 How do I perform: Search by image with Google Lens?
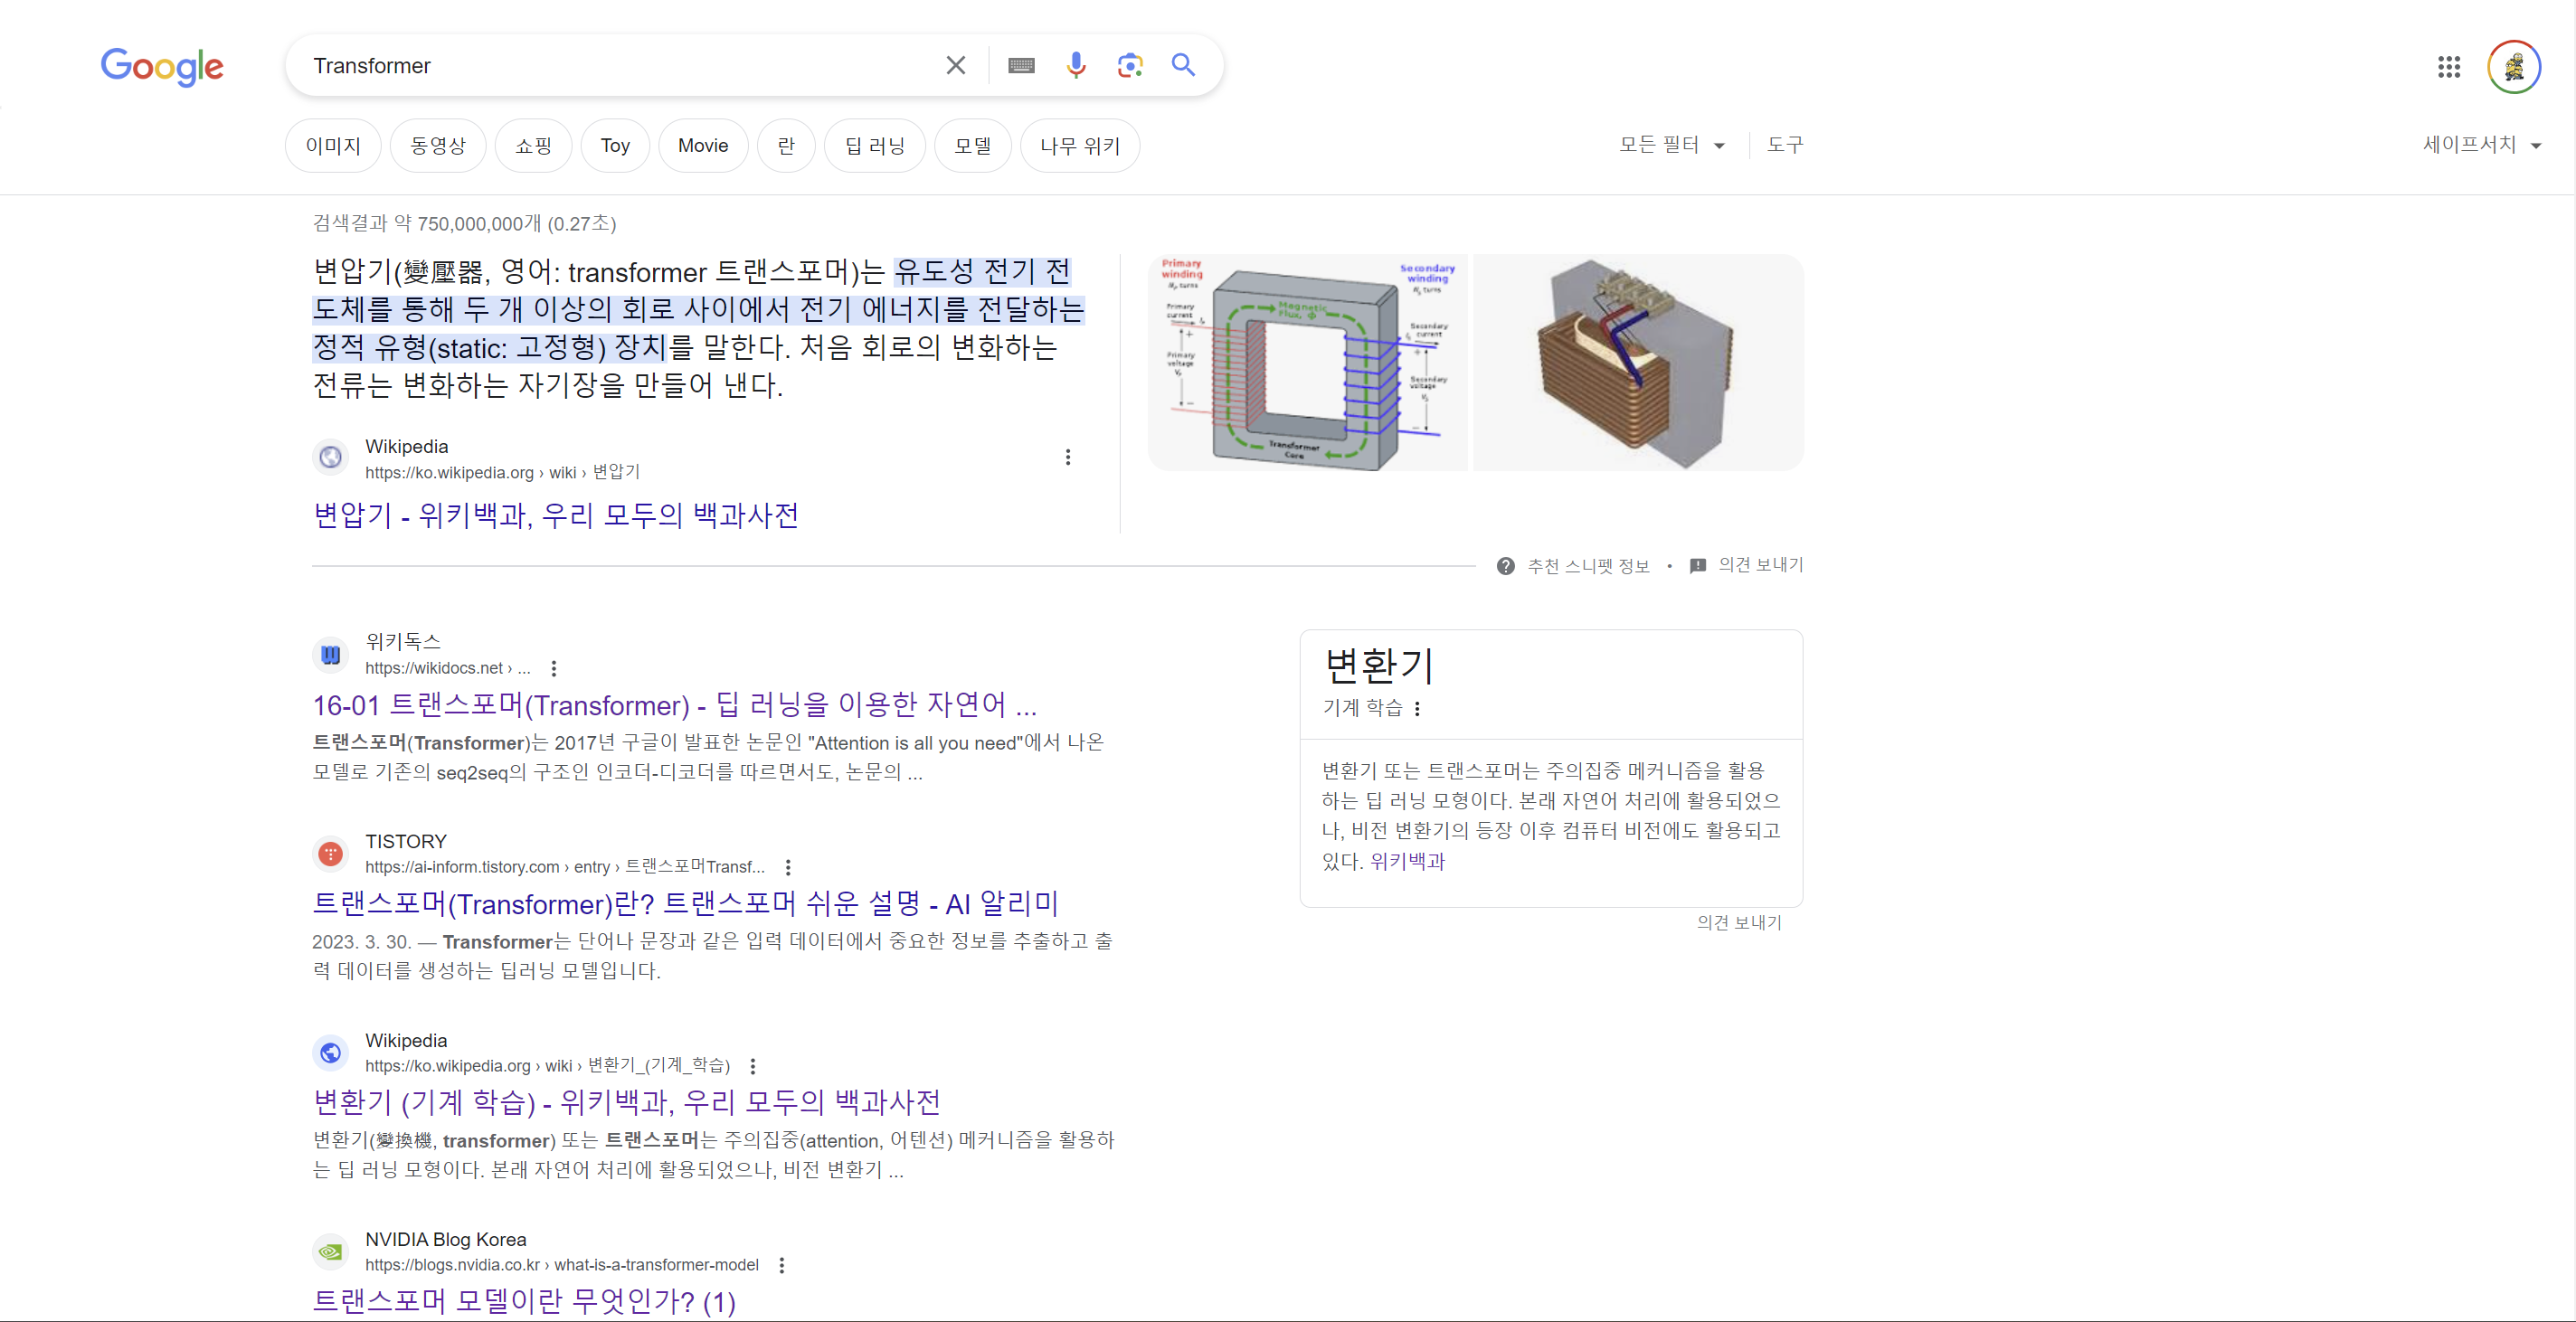pos(1130,66)
